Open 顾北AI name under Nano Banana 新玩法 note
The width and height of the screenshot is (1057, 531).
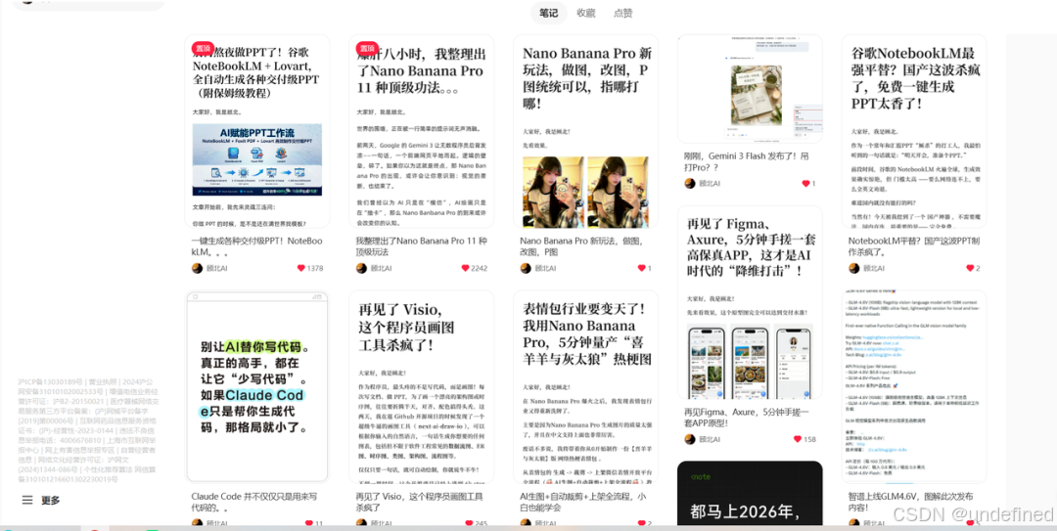click(x=546, y=268)
